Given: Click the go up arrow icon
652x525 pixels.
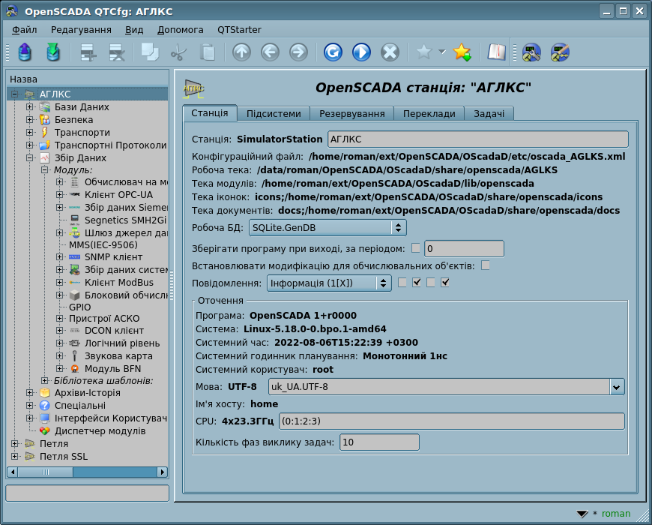Looking at the screenshot, I should coord(241,52).
